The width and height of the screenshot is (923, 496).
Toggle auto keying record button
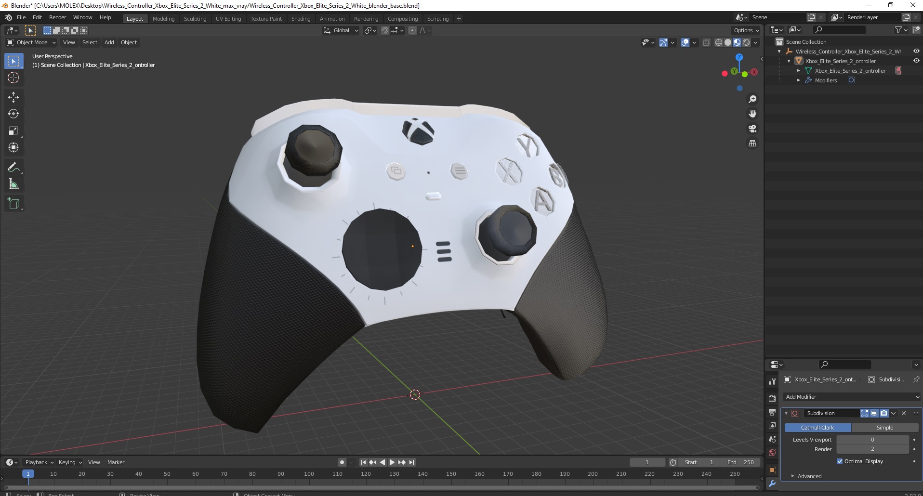342,462
